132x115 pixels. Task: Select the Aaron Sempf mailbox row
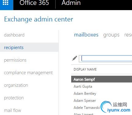(101, 79)
